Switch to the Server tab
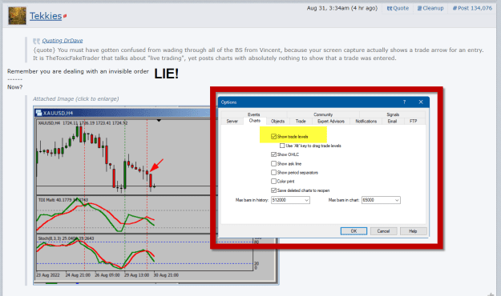Image resolution: width=501 pixels, height=296 pixels. coord(232,122)
